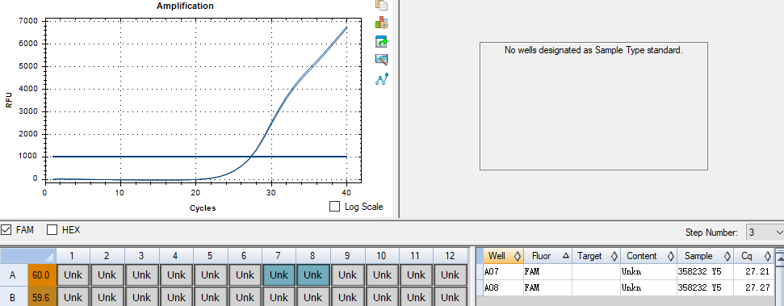
Task: Select plate column 5 header
Action: coord(210,256)
